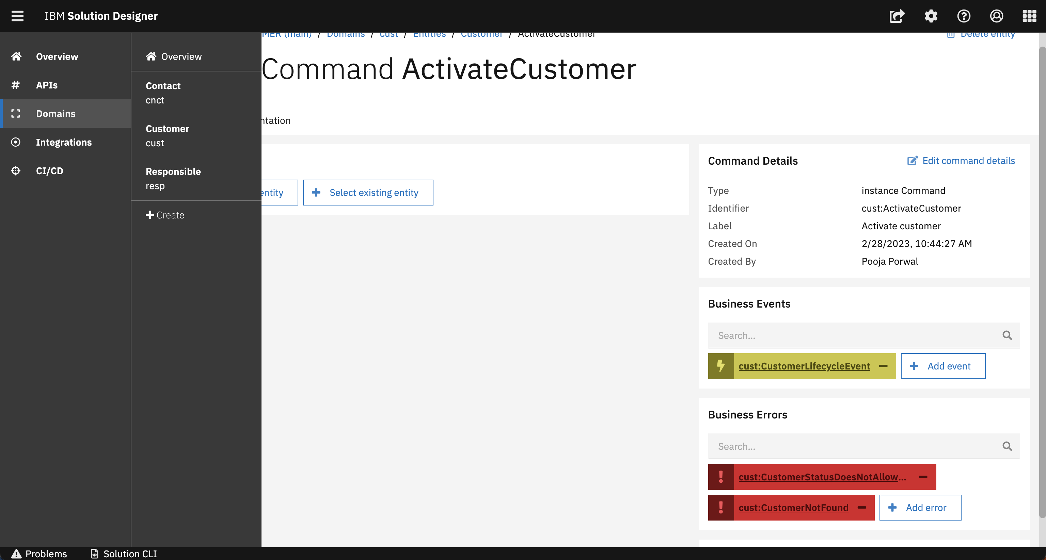
Task: Remove cust:CustomerNotFound error with minus icon
Action: tap(862, 508)
